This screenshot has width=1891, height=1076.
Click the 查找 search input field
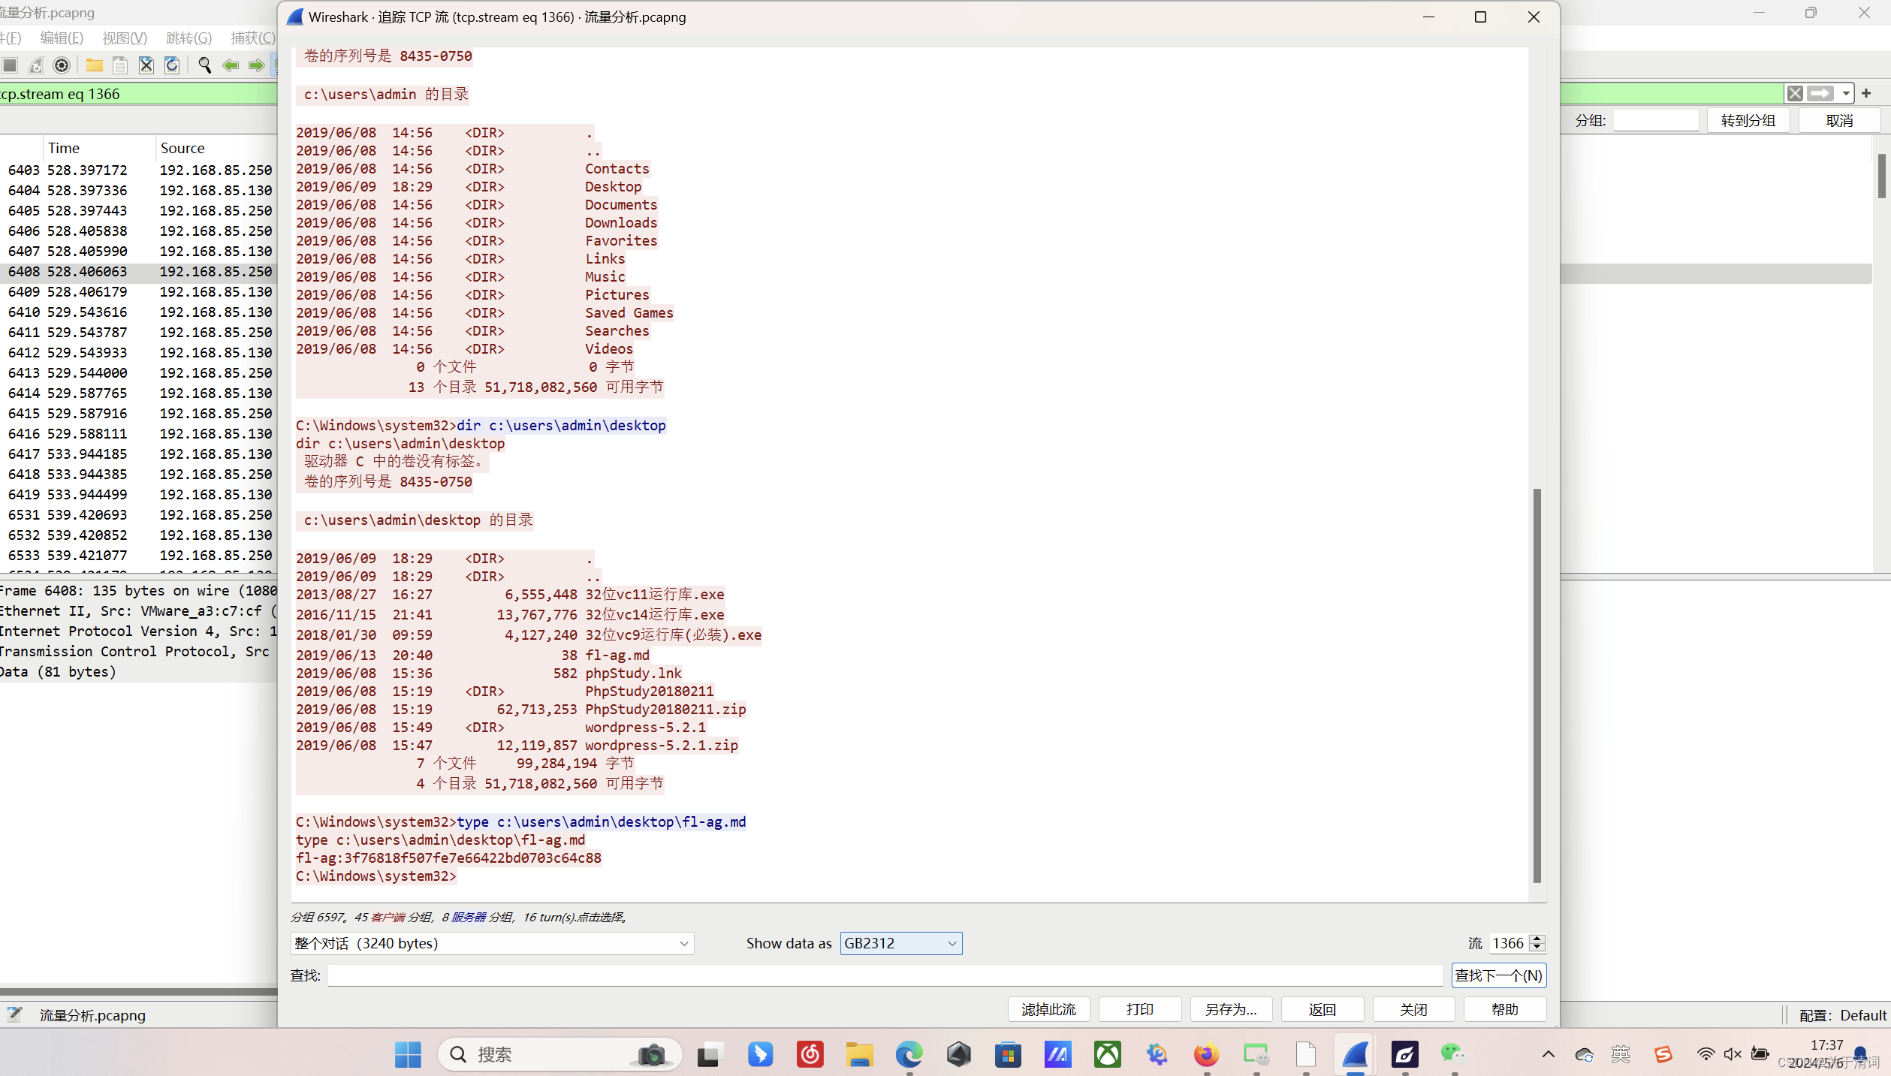click(x=885, y=975)
